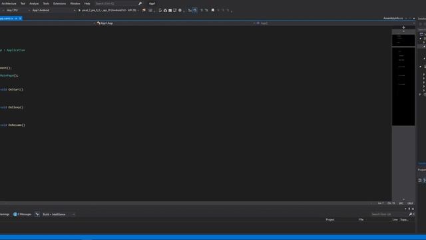Click the scroll down arrow in editor scrollbar
Viewport: 426px width, 240px height.
pos(403,199)
